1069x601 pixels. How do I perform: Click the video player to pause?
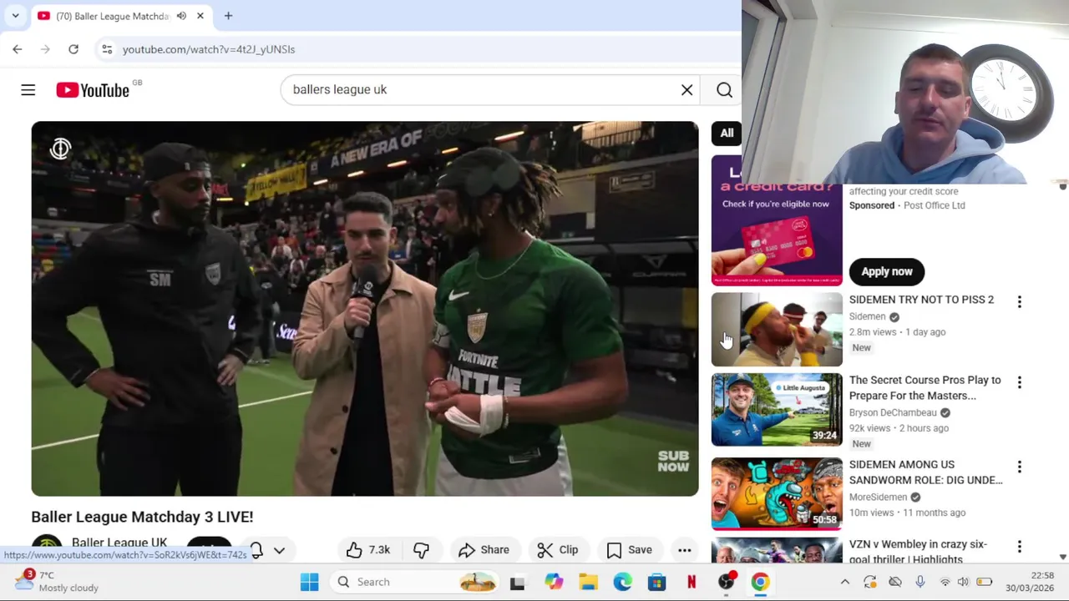point(365,309)
